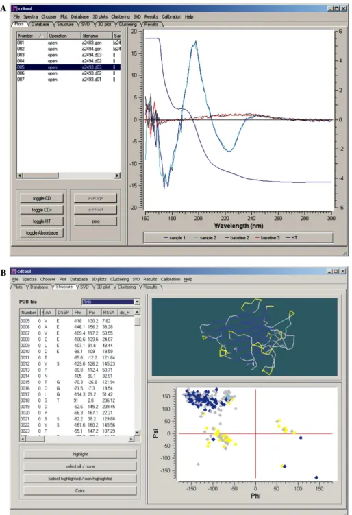Viewport: 352px width, 515px height.
Task: Switch to the Structure tab in the spectra window
Action: (x=65, y=24)
